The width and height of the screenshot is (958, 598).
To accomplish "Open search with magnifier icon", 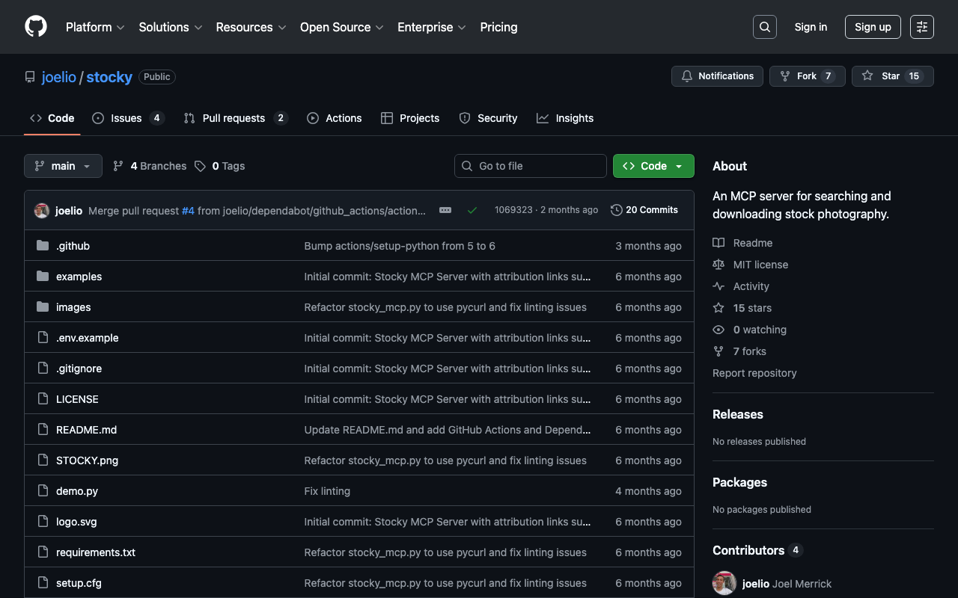I will [764, 27].
